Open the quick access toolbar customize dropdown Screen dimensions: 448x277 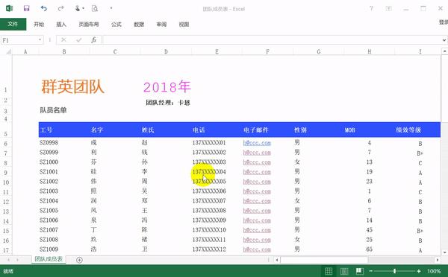click(x=111, y=8)
